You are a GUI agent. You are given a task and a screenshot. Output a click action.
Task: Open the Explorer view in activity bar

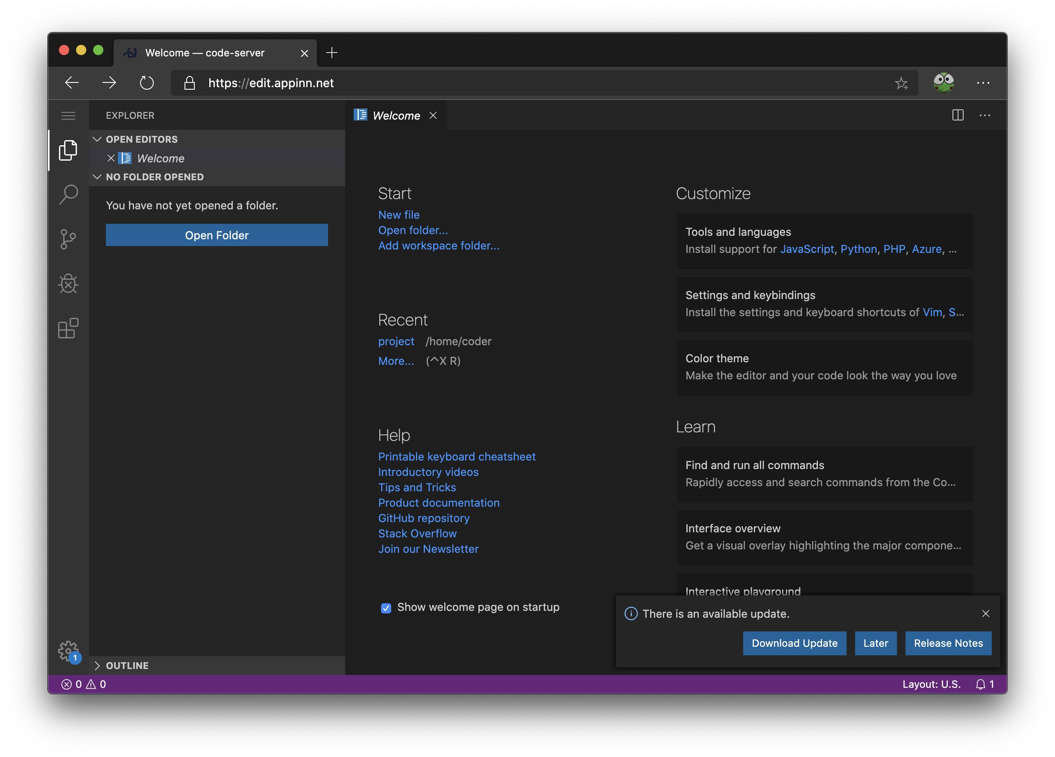[x=68, y=150]
